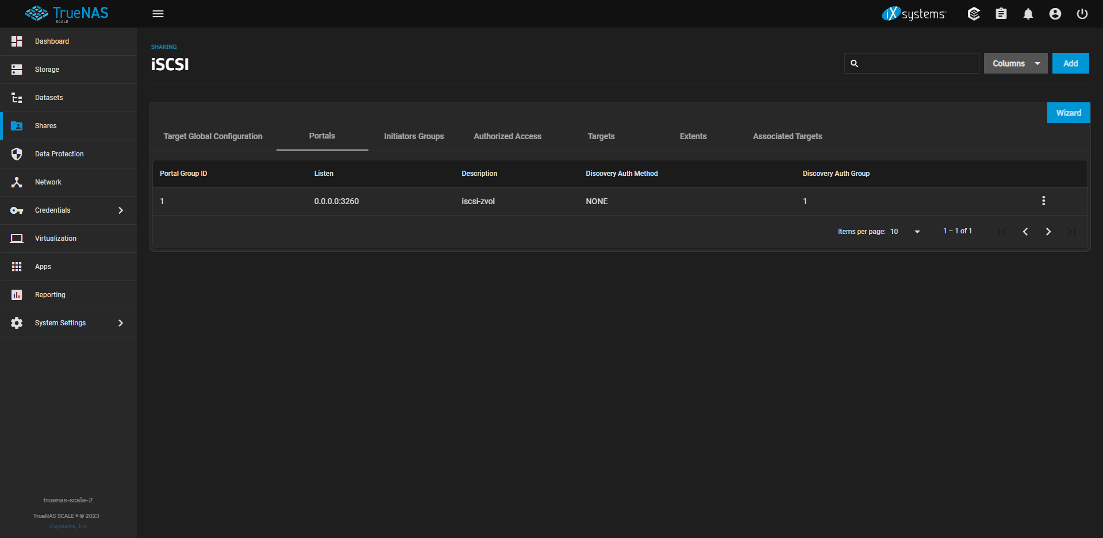The width and height of the screenshot is (1103, 538).
Task: Click the Add button
Action: (x=1070, y=63)
